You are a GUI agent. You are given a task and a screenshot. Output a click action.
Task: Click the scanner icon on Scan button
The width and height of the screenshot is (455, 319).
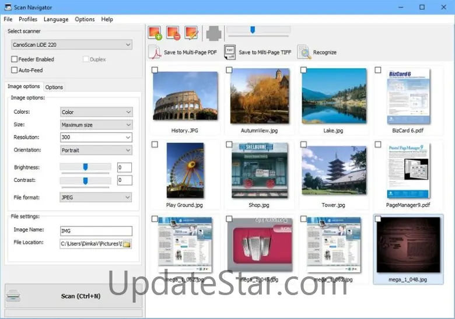point(13,296)
